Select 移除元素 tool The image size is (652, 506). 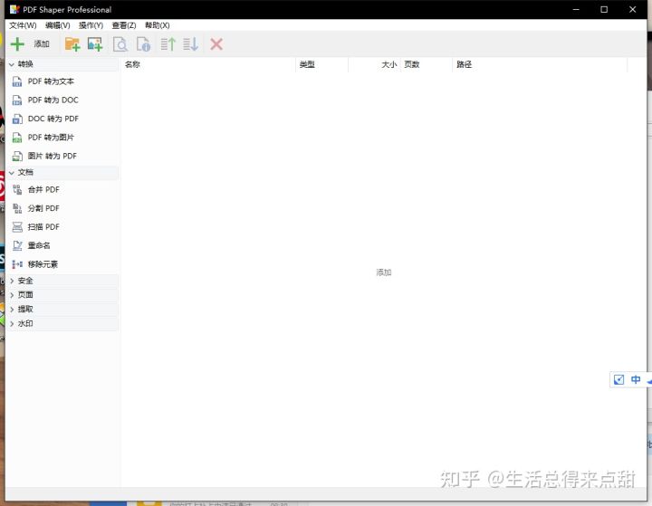pyautogui.click(x=43, y=264)
